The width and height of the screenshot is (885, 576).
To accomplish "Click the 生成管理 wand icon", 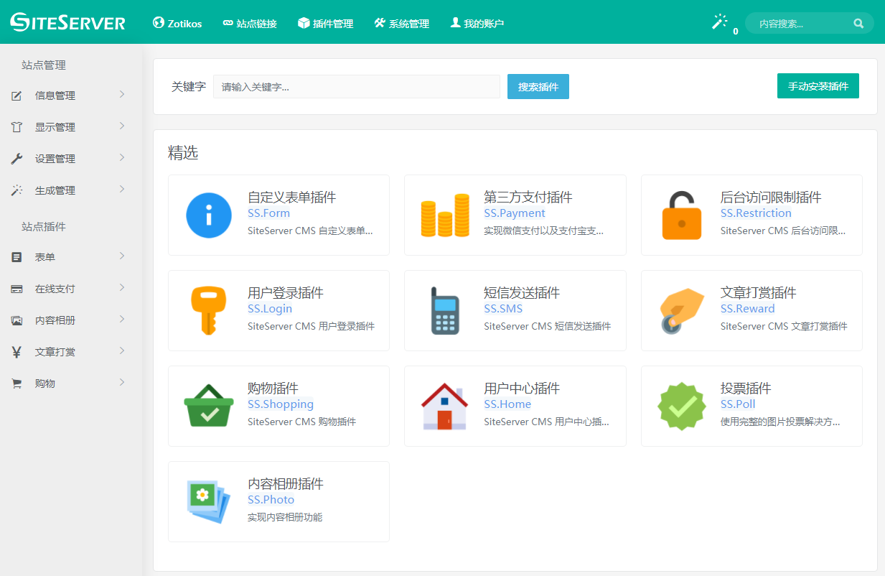I will point(17,190).
